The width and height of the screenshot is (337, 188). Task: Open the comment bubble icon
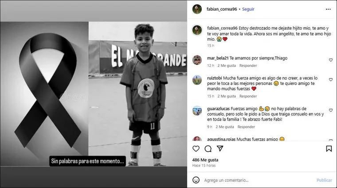coord(208,149)
